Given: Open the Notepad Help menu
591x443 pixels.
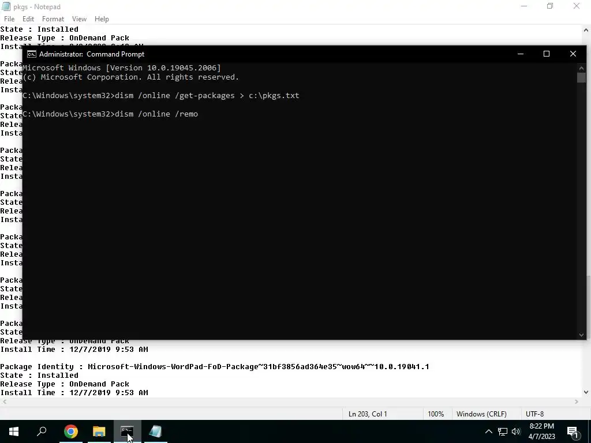Looking at the screenshot, I should point(102,19).
